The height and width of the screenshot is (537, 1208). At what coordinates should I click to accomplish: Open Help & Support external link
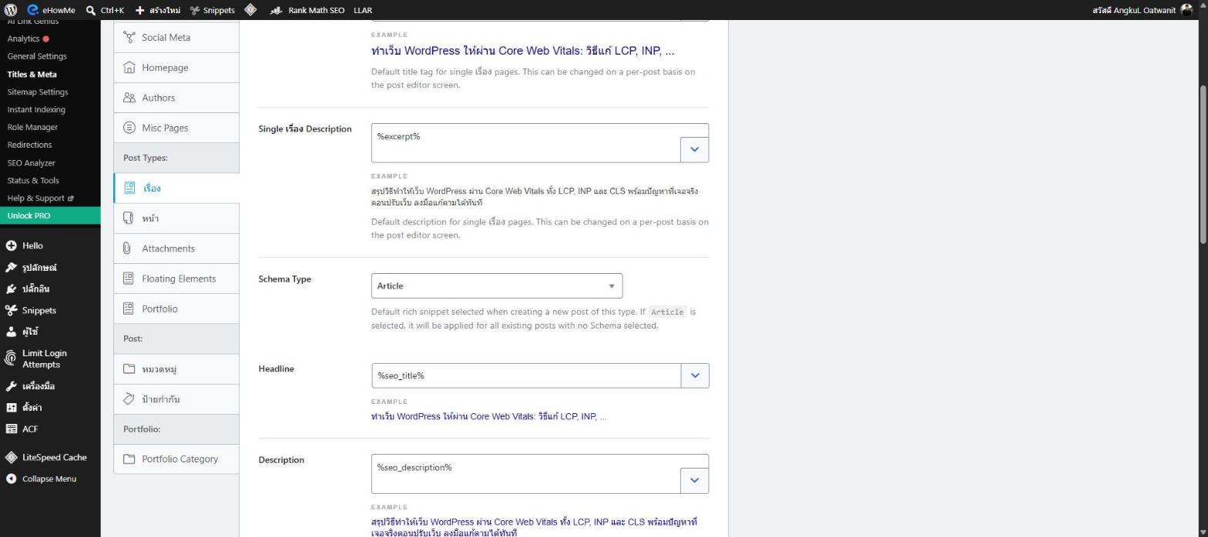[x=40, y=198]
